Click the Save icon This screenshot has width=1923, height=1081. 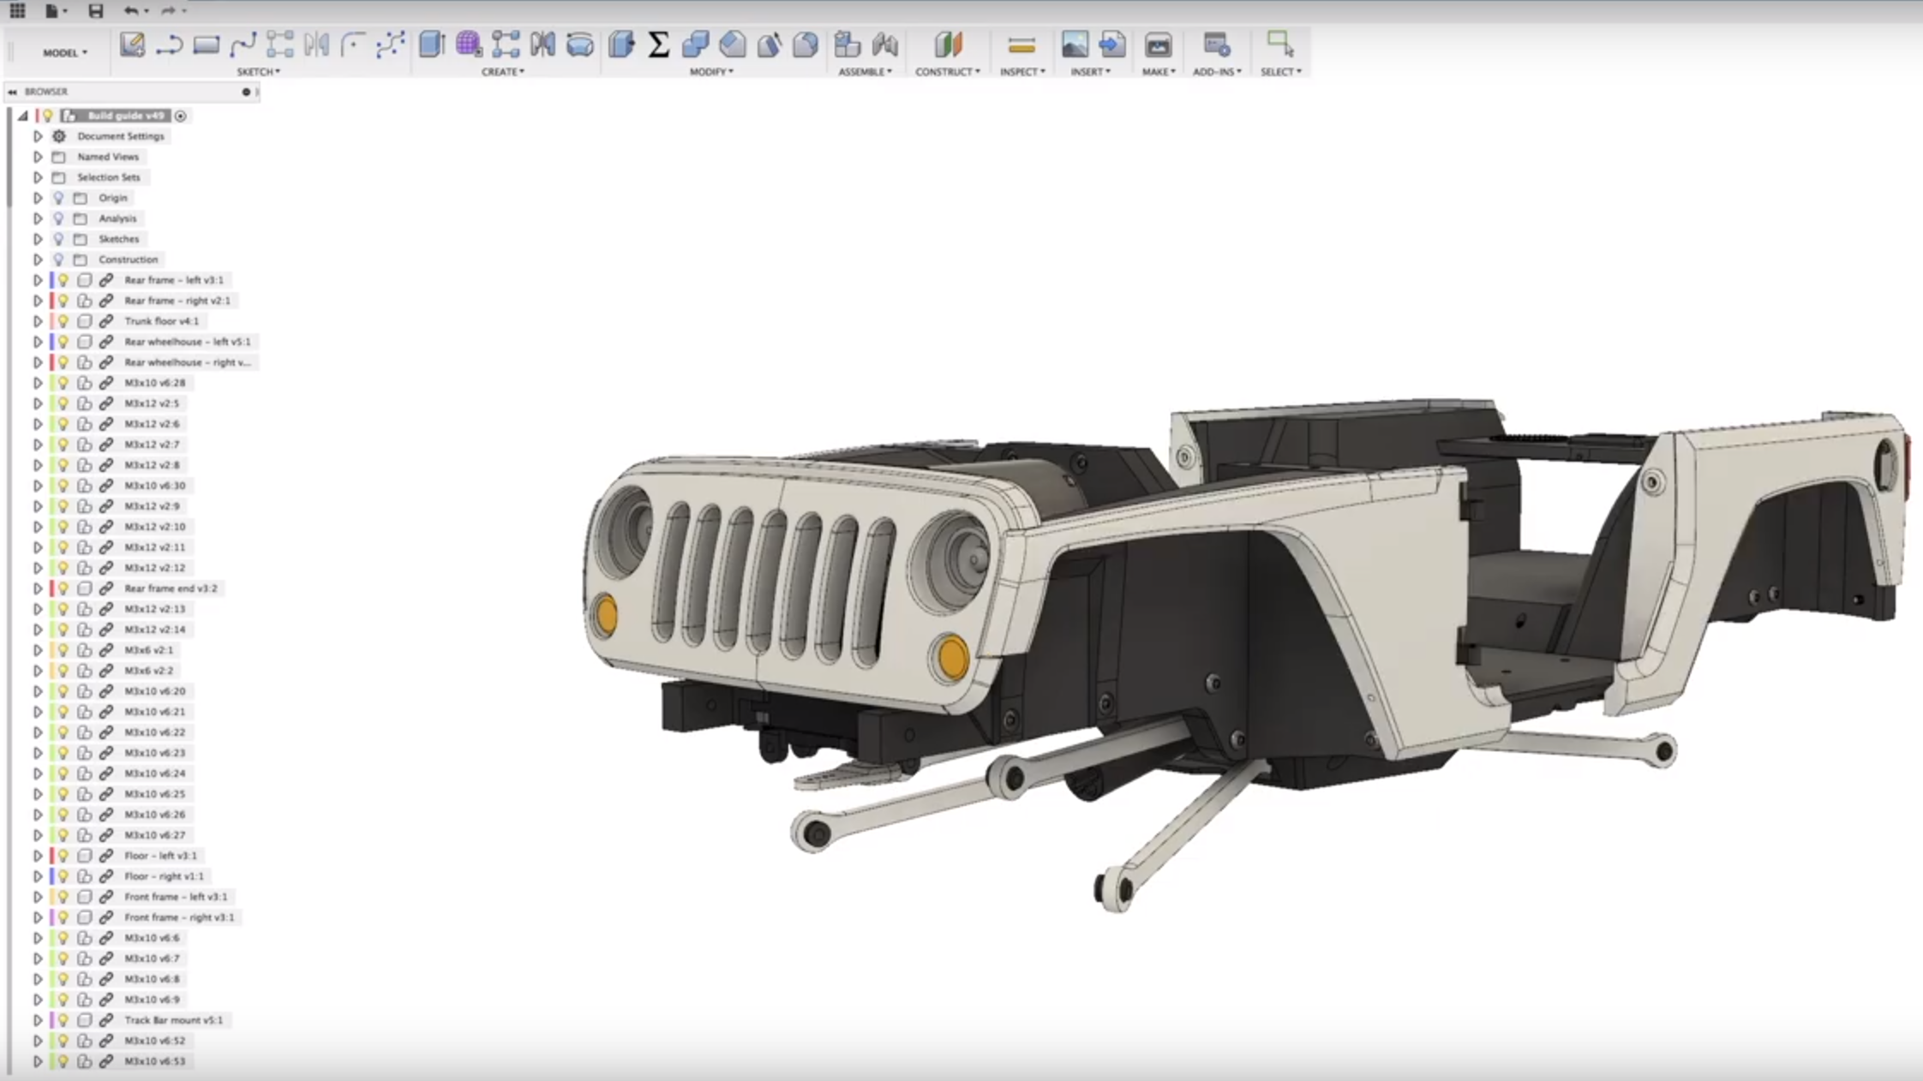click(95, 11)
